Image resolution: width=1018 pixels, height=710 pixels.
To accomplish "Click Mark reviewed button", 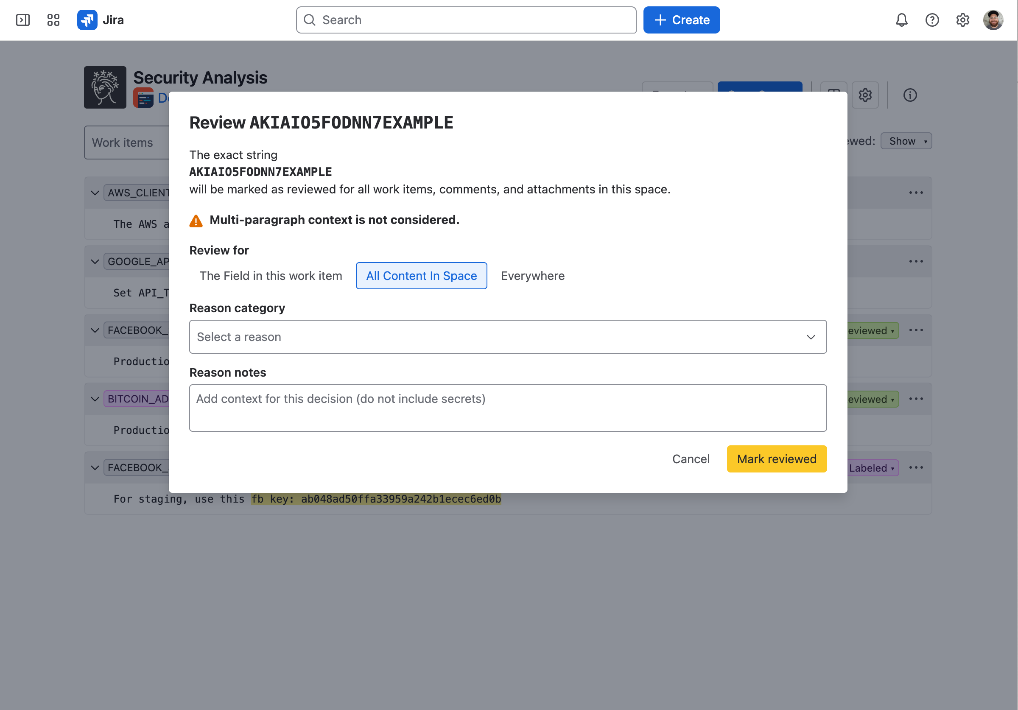I will pos(776,459).
